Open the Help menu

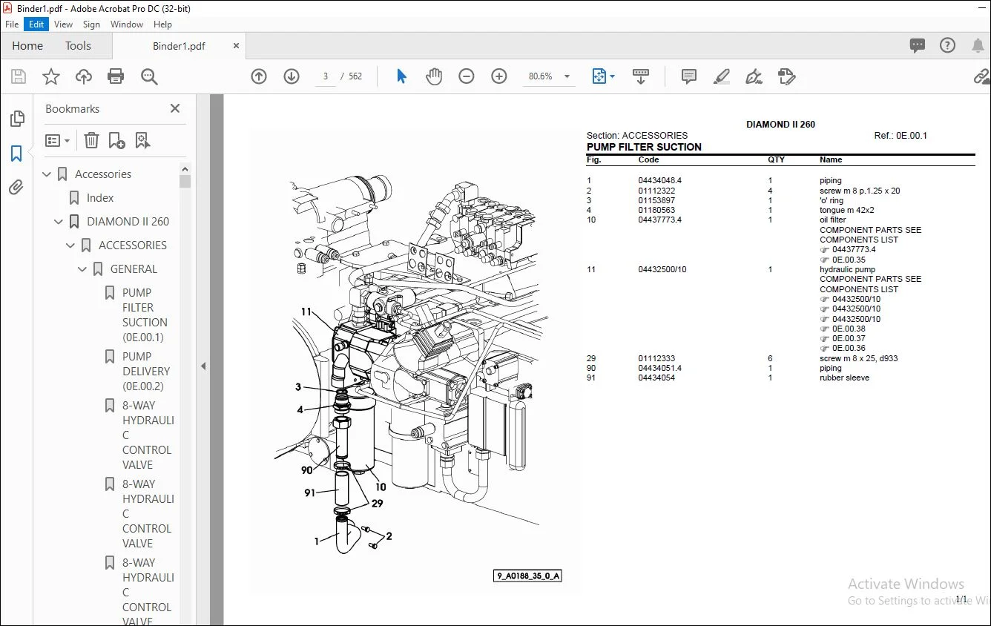click(x=162, y=24)
